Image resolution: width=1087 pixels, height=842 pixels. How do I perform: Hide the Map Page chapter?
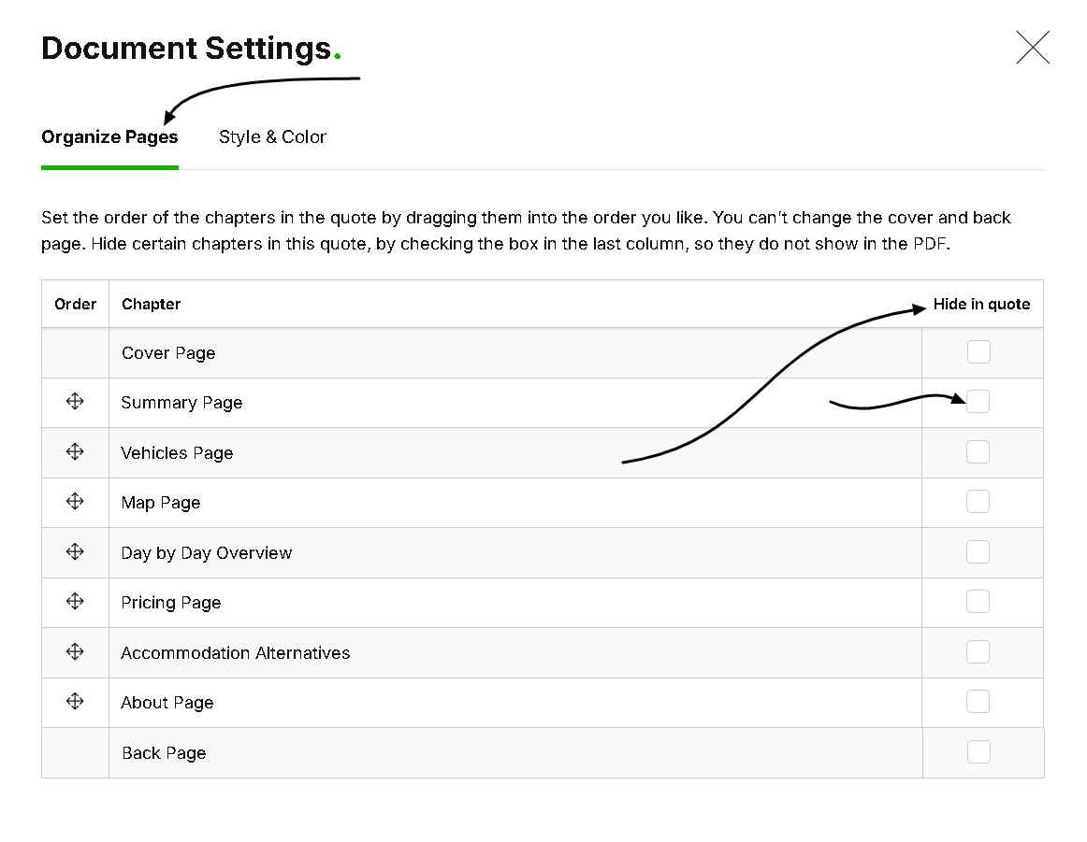978,502
